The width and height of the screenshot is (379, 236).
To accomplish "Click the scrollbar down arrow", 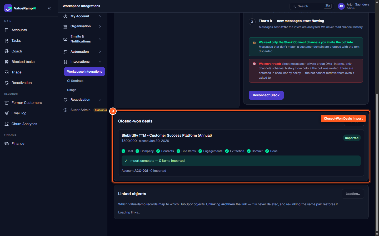I will (x=377, y=234).
